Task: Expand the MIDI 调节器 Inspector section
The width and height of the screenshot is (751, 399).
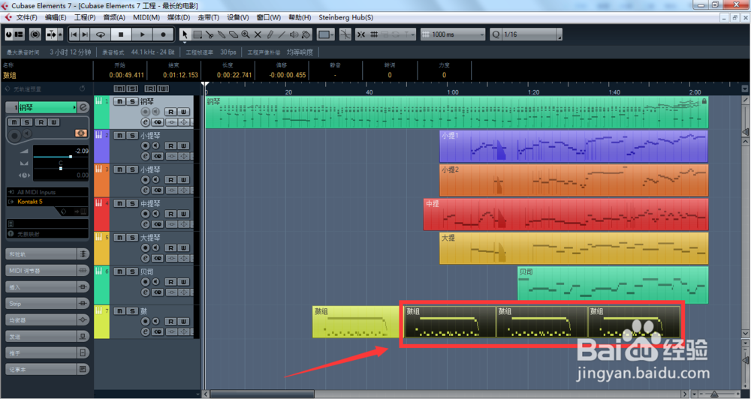Action: 47,270
